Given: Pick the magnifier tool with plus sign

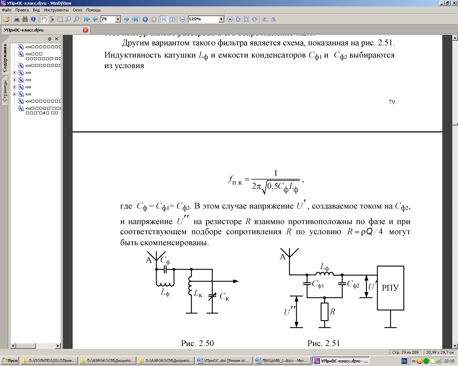Looking at the screenshot, I should coord(77,19).
